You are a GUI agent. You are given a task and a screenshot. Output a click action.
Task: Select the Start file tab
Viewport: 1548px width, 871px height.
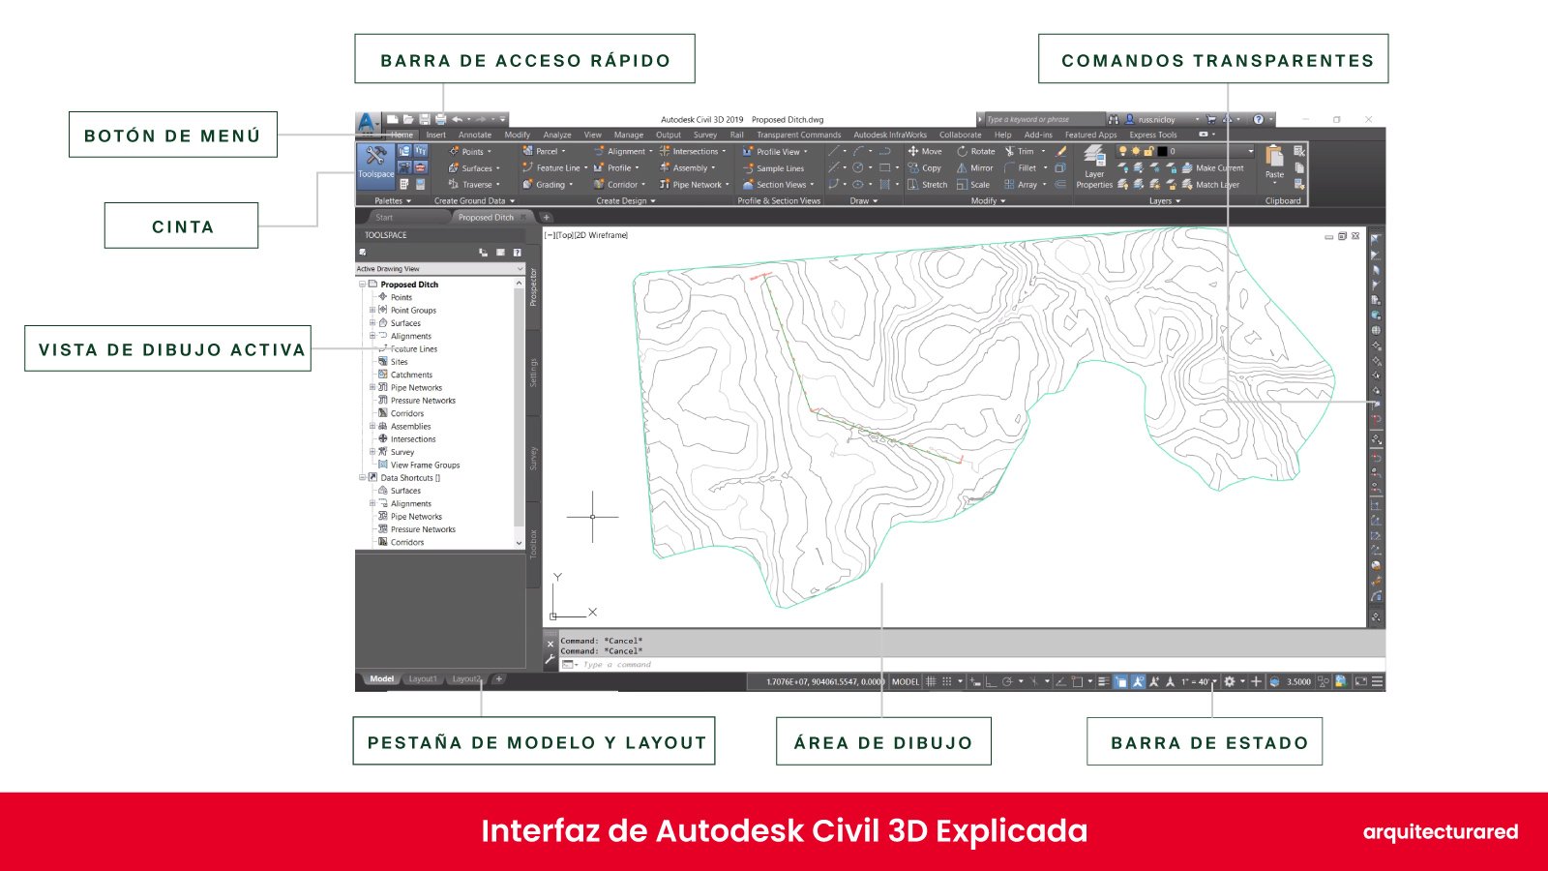tap(384, 217)
